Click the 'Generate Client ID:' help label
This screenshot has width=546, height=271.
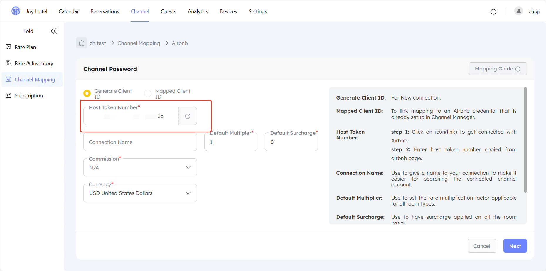click(361, 98)
